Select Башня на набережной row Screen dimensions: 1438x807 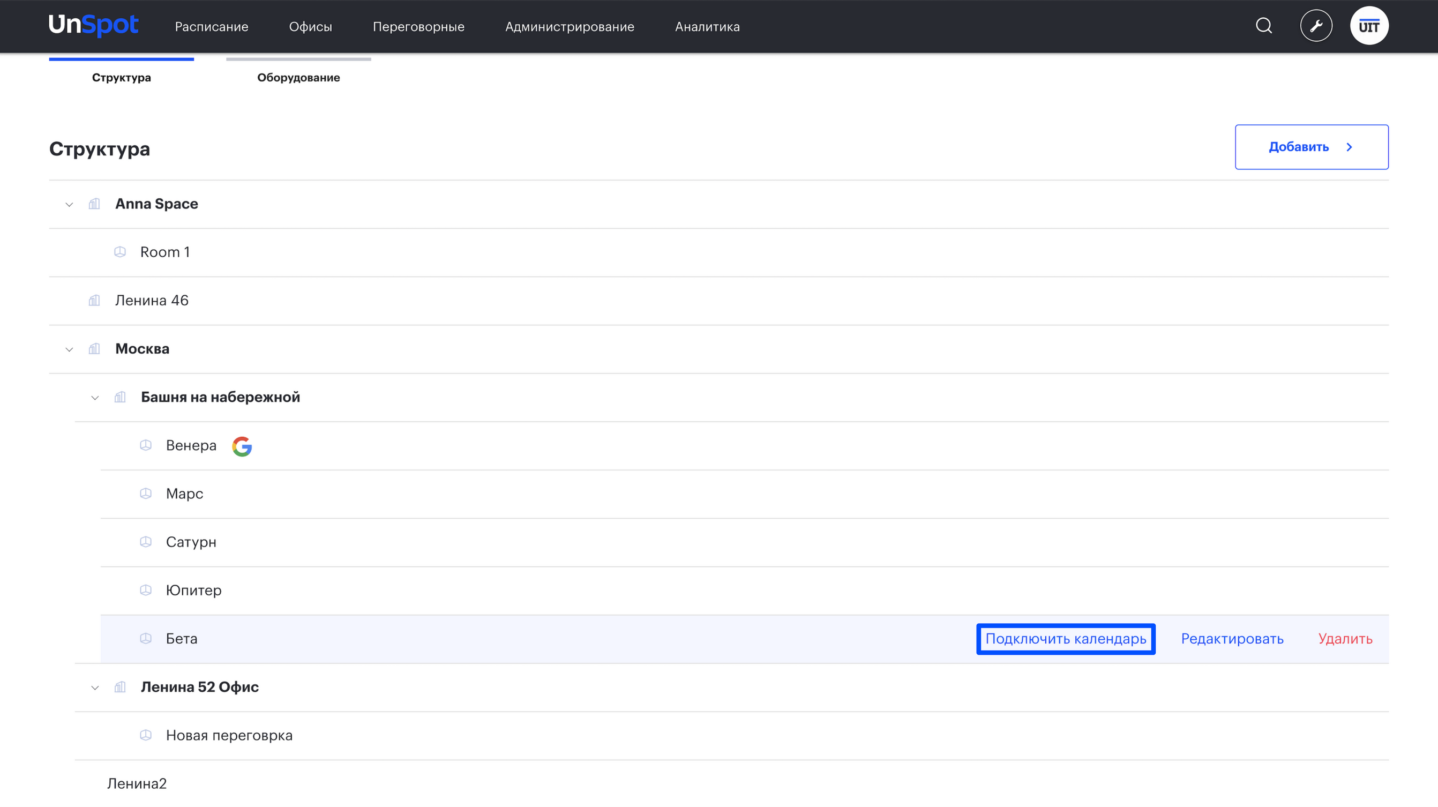click(x=732, y=398)
